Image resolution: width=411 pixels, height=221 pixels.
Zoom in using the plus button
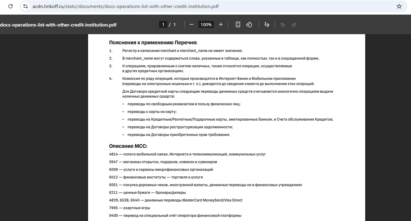point(221,25)
